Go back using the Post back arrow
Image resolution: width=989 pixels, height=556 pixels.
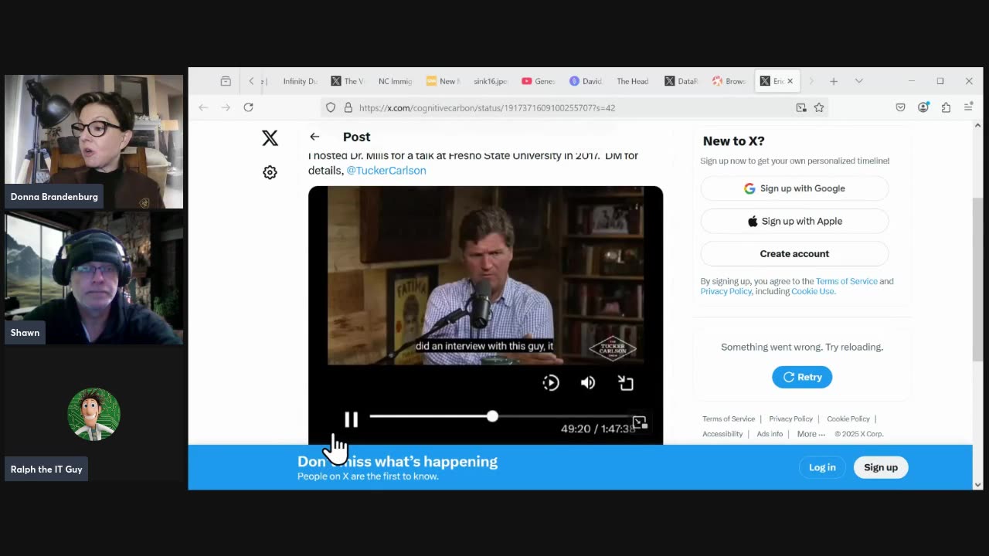click(314, 137)
